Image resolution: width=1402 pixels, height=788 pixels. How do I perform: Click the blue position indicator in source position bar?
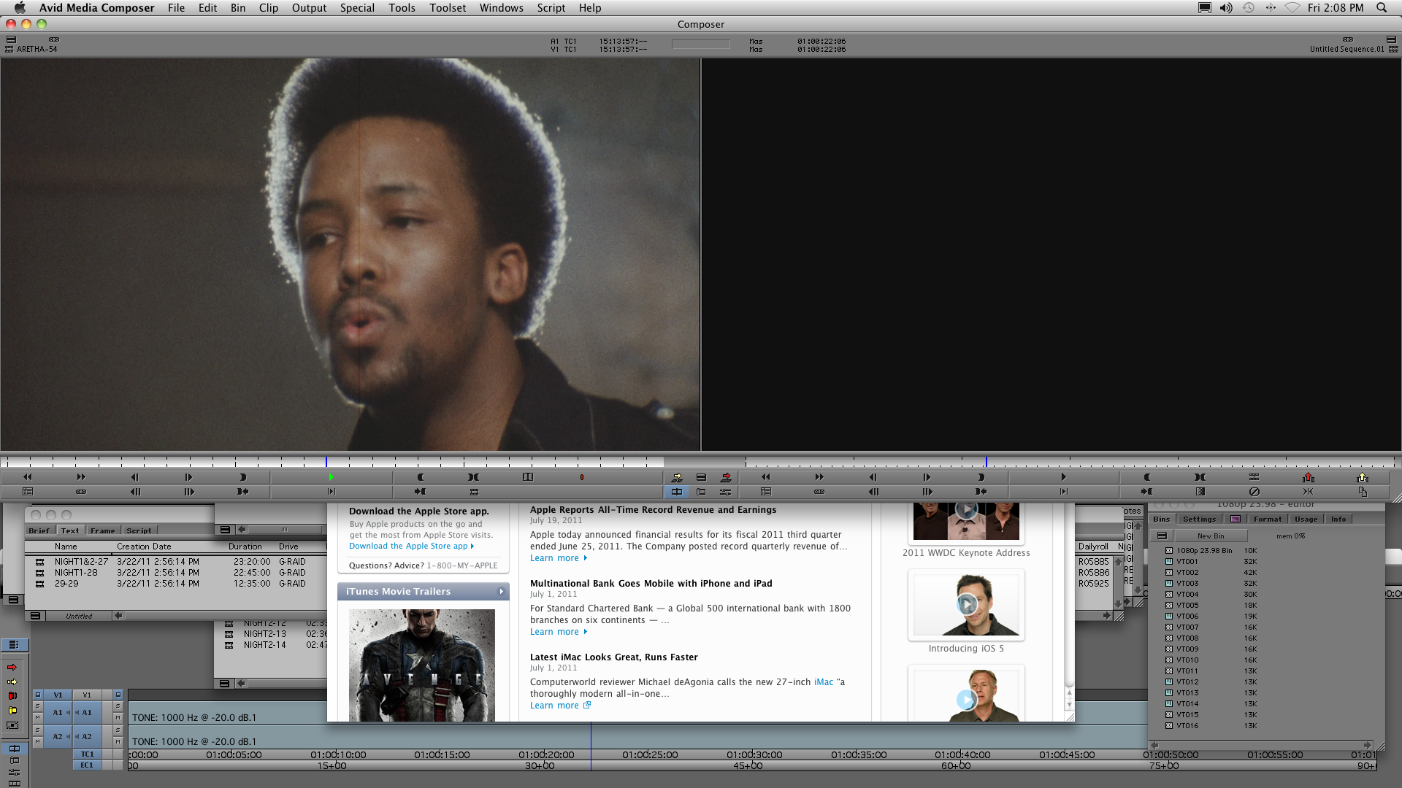[x=326, y=462]
